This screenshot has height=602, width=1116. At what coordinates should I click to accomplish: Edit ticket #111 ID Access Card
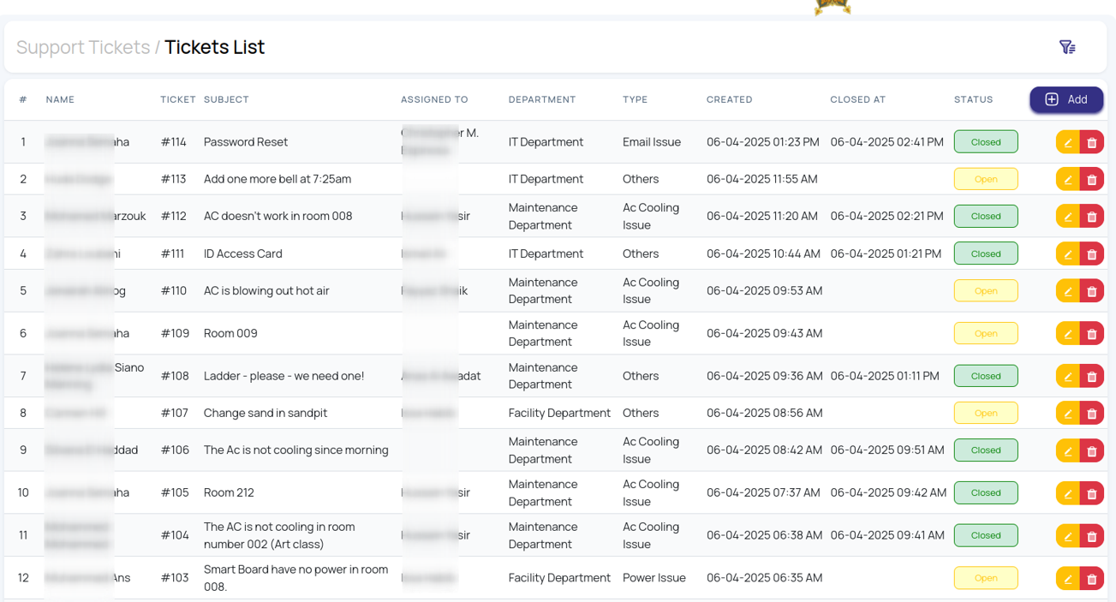point(1068,253)
